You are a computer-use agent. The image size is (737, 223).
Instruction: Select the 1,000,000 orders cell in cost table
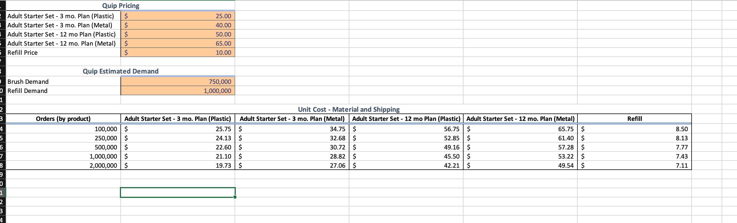click(63, 156)
